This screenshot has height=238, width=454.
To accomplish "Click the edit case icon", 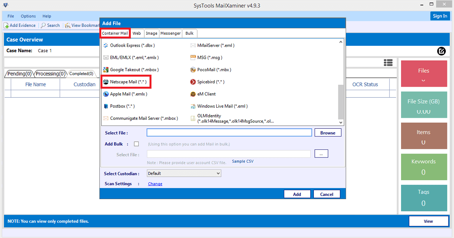I will tap(441, 51).
